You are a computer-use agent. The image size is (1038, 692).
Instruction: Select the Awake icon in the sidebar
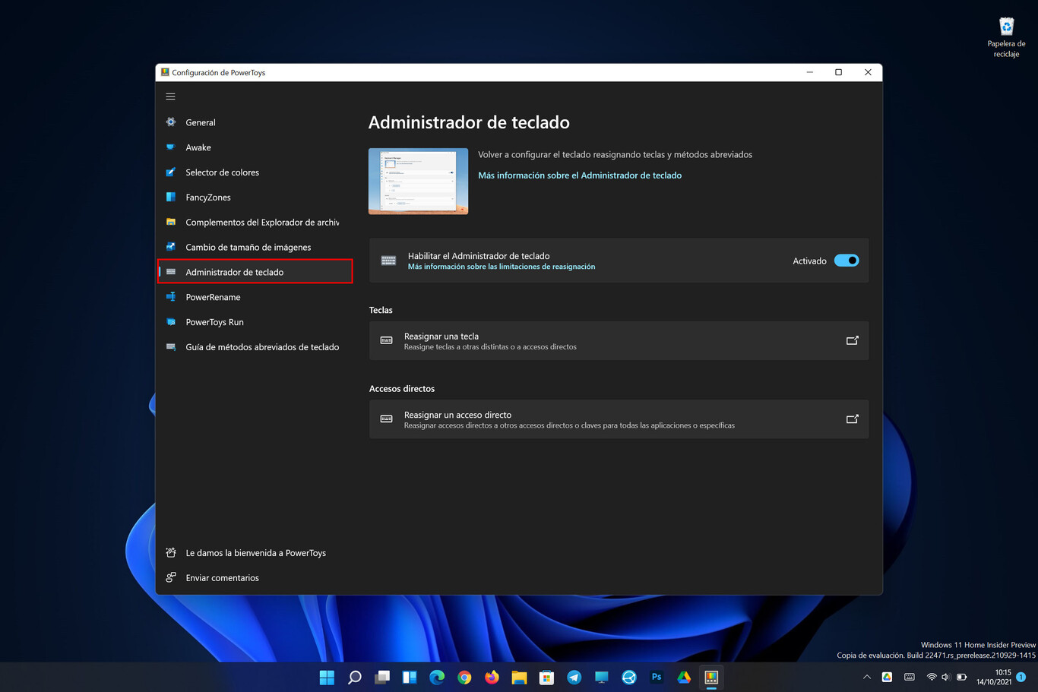click(x=170, y=147)
